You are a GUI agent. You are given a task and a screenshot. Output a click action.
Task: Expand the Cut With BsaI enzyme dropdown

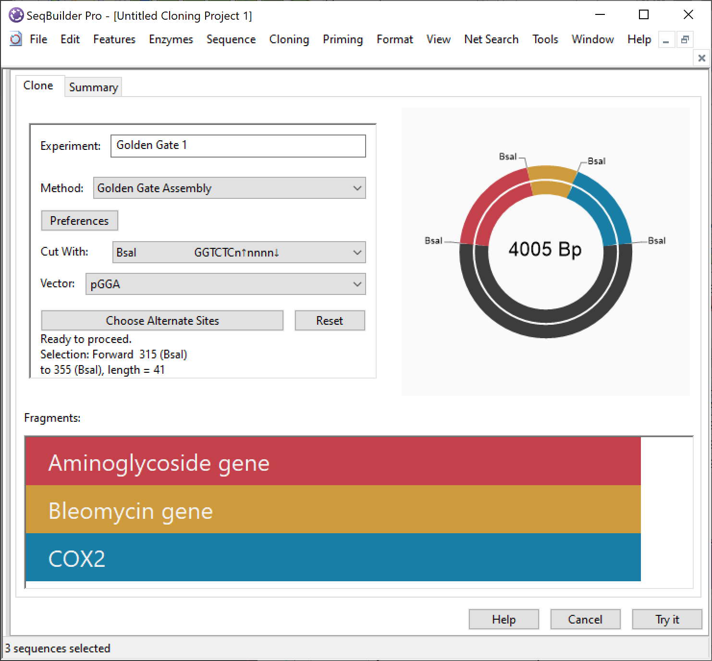click(239, 253)
